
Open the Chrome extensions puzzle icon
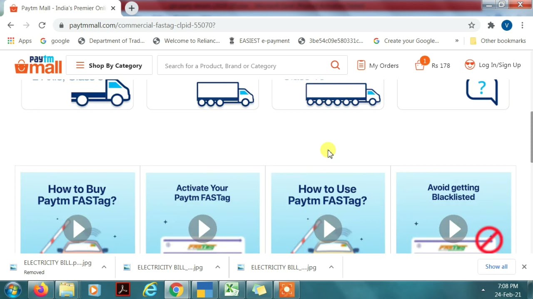pyautogui.click(x=491, y=25)
